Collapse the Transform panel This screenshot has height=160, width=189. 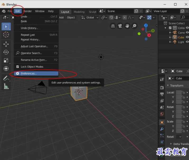(168, 85)
